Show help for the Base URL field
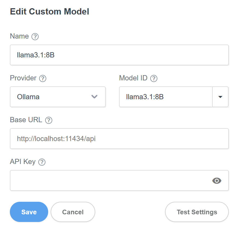Image resolution: width=237 pixels, height=231 pixels. [x=49, y=120]
